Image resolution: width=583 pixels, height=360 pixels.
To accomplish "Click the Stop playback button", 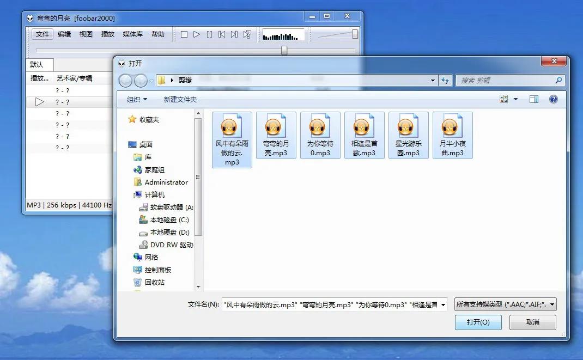I will tap(184, 34).
